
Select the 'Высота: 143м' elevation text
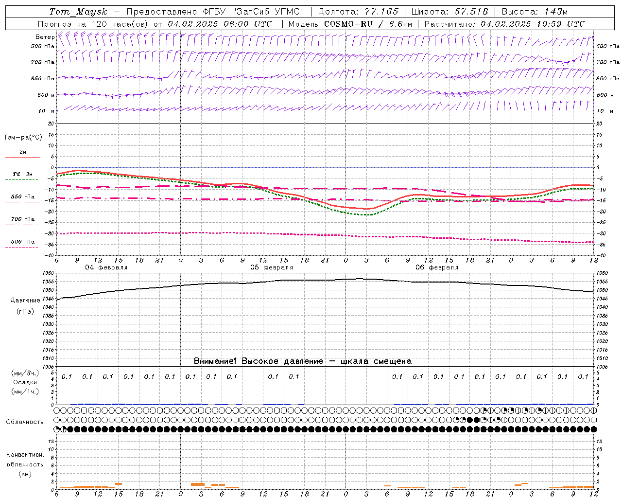[535, 12]
